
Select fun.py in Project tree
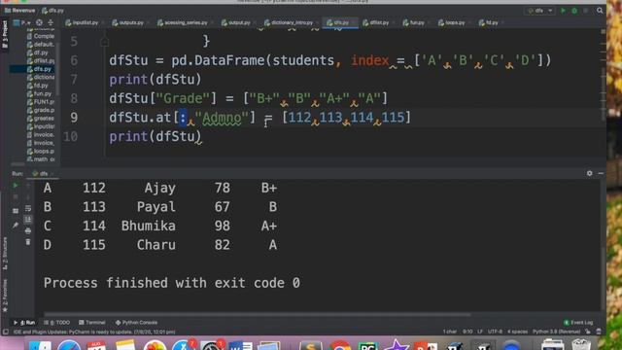coord(39,93)
